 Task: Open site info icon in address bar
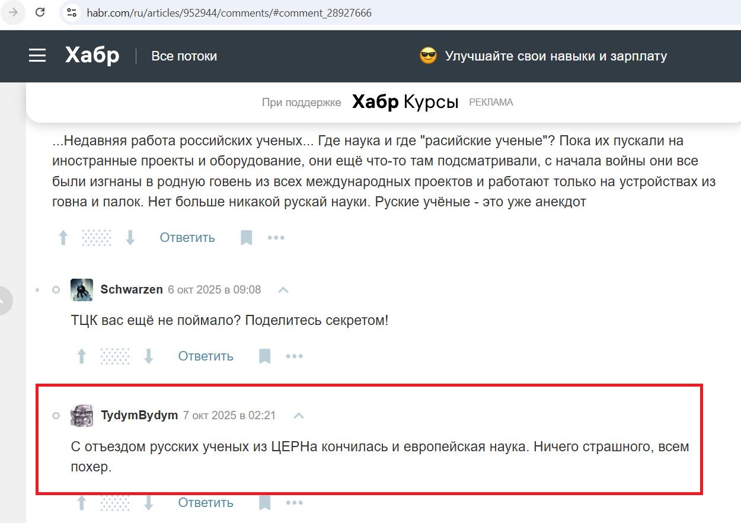(x=72, y=12)
